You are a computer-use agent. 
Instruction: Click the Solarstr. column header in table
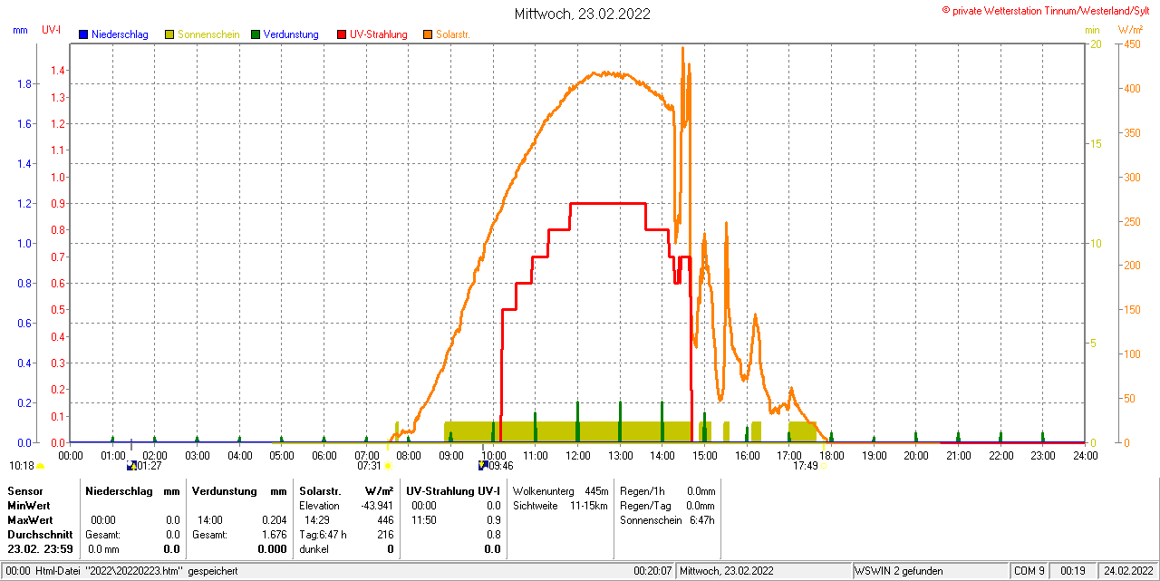coord(319,490)
